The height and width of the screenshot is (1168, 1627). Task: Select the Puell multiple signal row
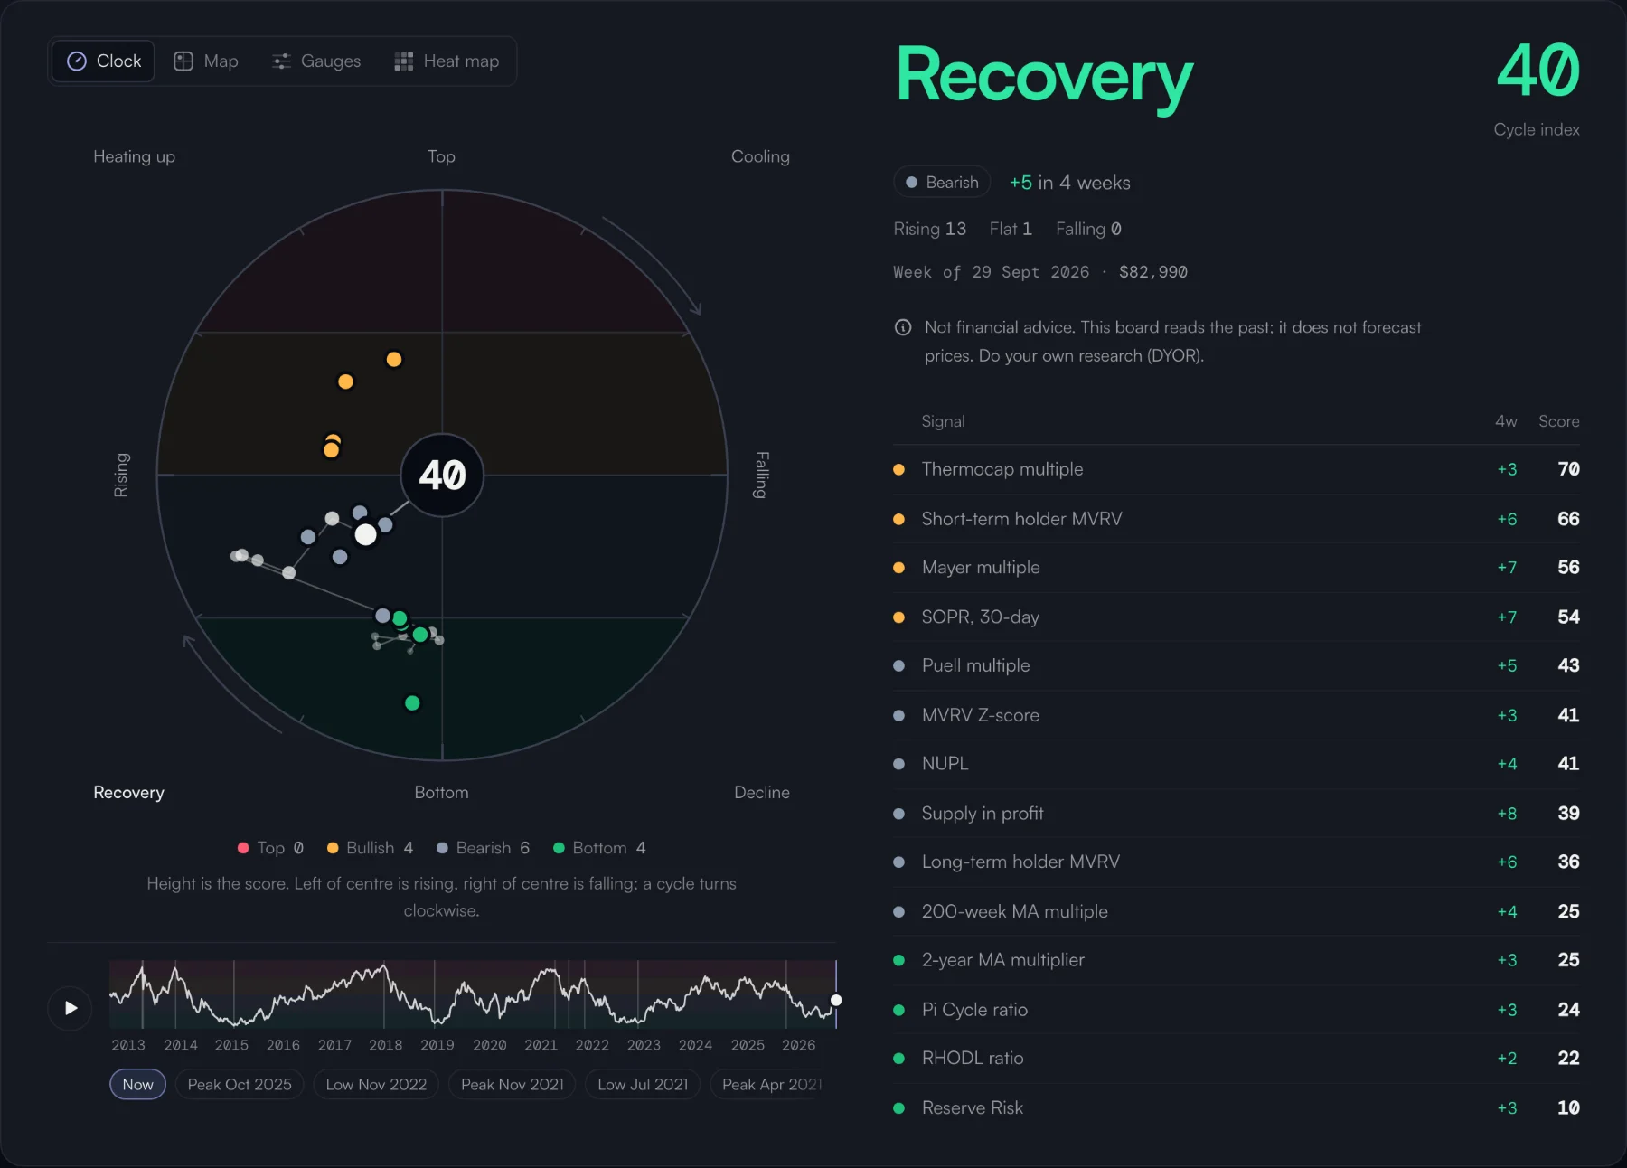click(x=1236, y=665)
